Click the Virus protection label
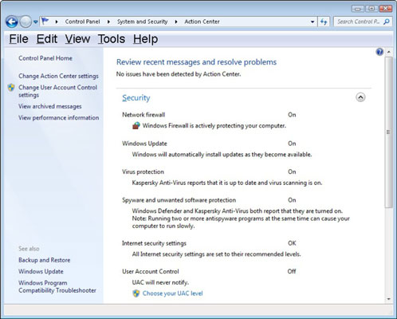Screen dimensions: 397x319 click(x=143, y=171)
